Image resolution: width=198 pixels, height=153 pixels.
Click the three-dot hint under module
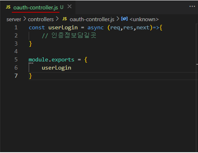coord(31,63)
